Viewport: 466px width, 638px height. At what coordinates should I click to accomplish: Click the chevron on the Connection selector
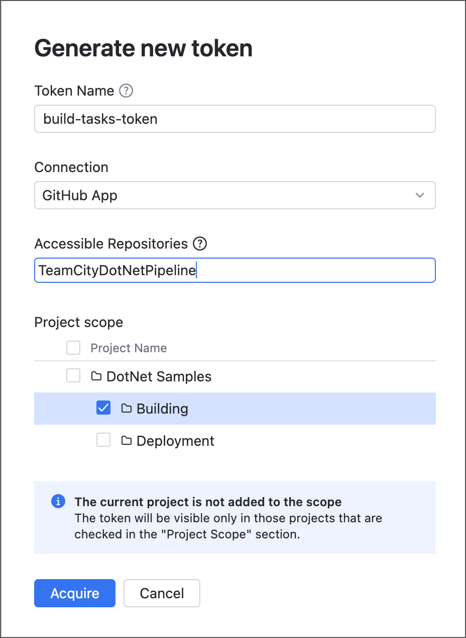[x=420, y=195]
